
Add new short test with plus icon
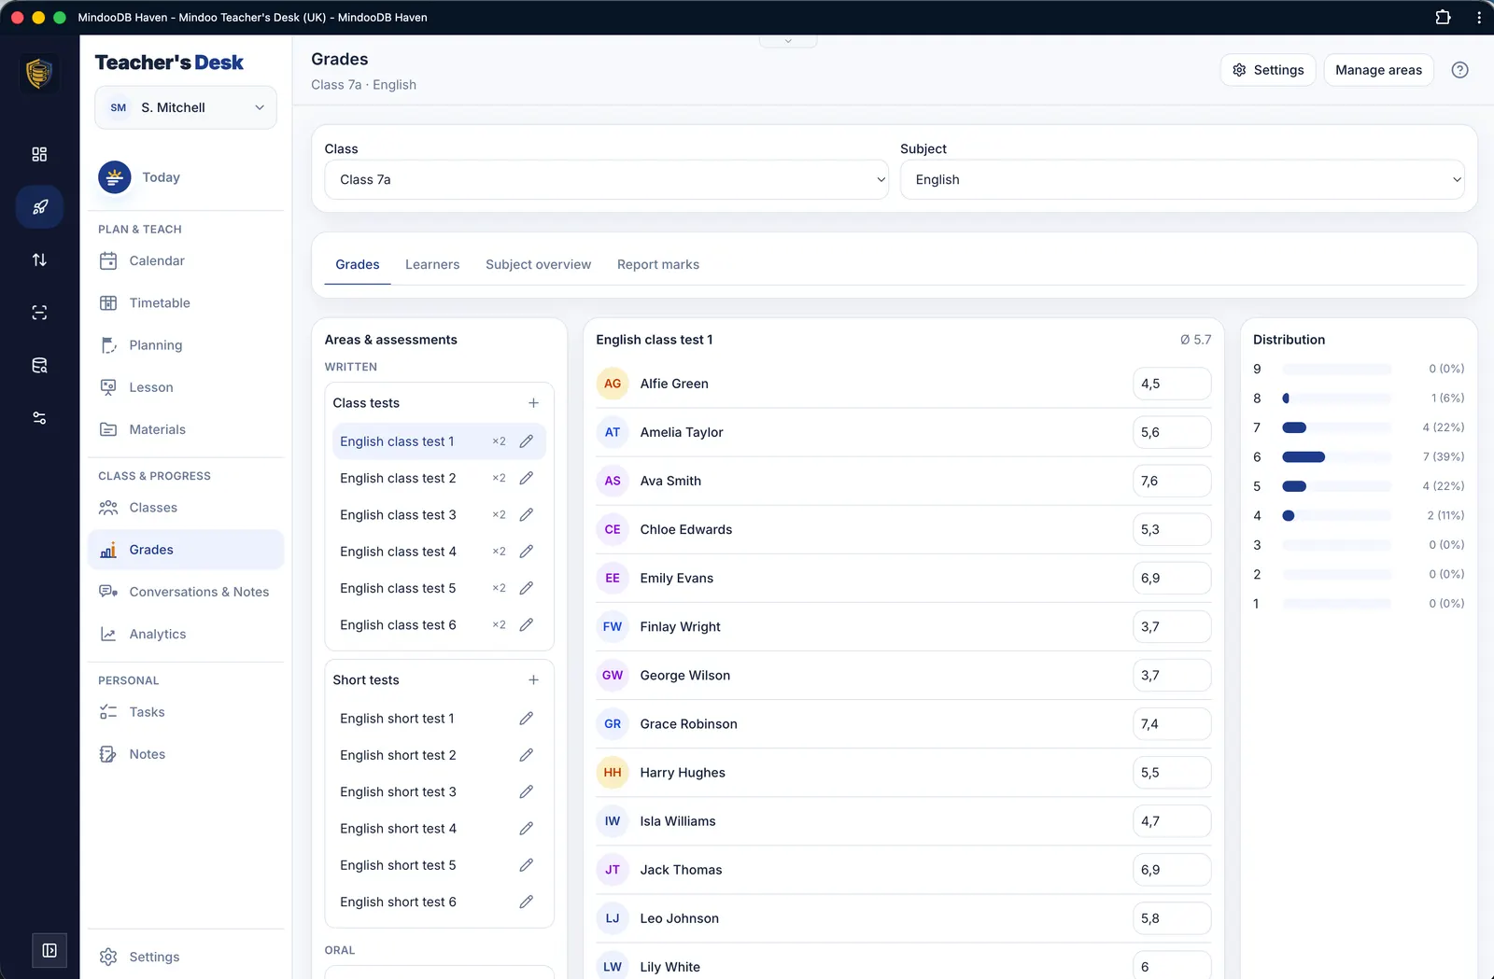tap(533, 680)
